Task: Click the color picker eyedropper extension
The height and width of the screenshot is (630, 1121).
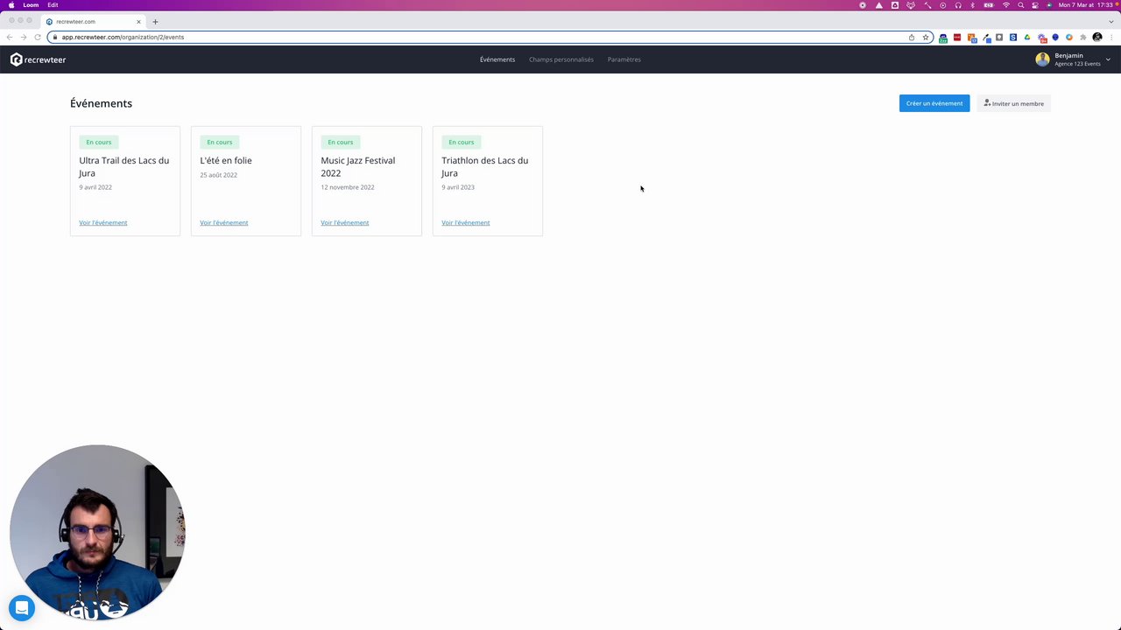Action: point(986,37)
